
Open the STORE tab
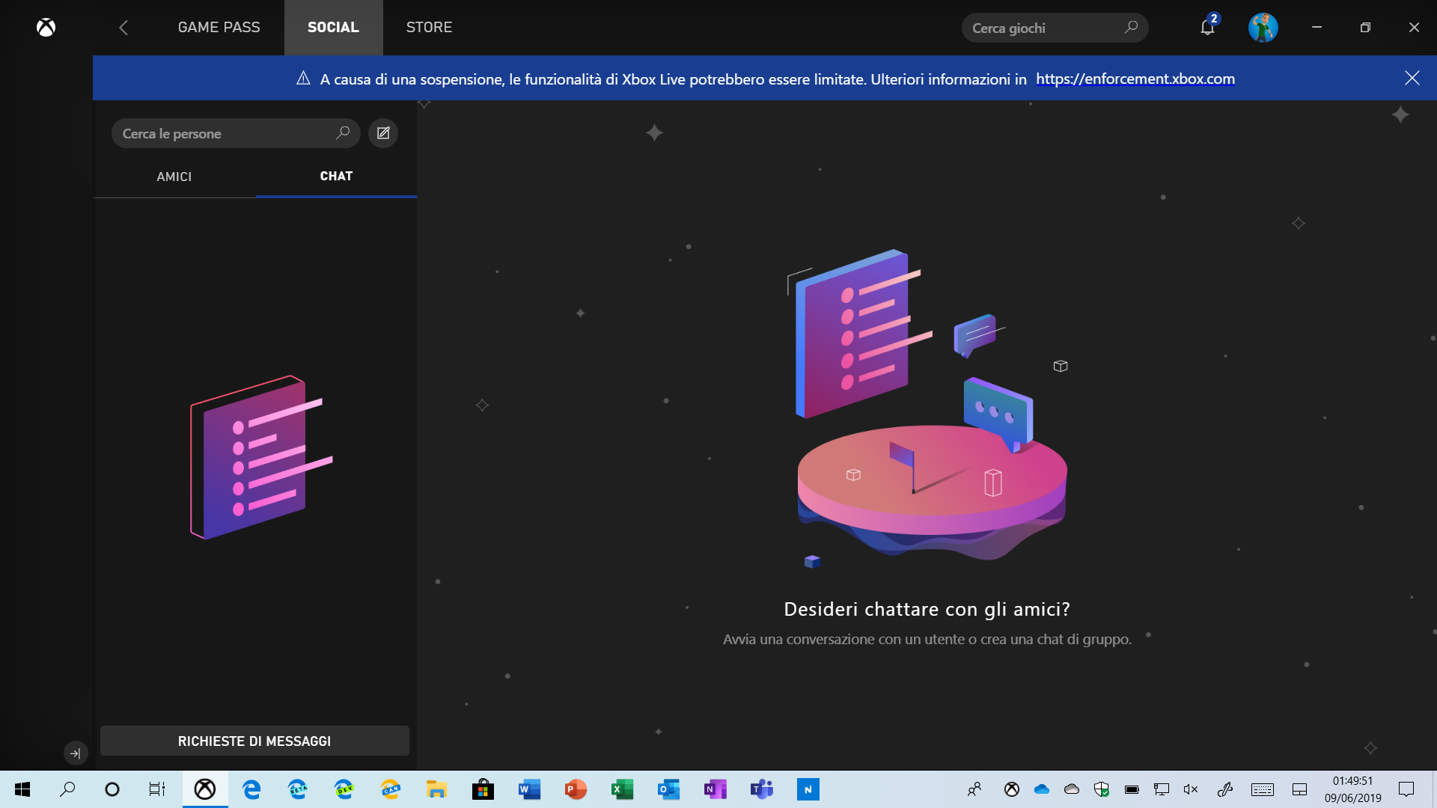coord(429,28)
